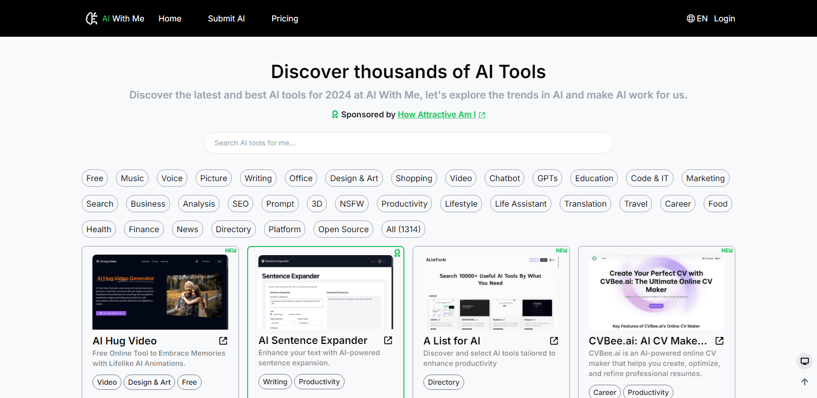Open the Pricing page
The width and height of the screenshot is (817, 398).
(x=285, y=18)
